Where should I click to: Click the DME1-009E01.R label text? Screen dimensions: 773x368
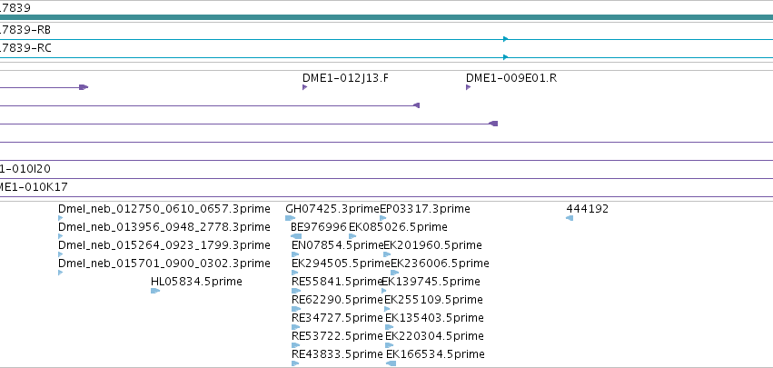pyautogui.click(x=511, y=78)
